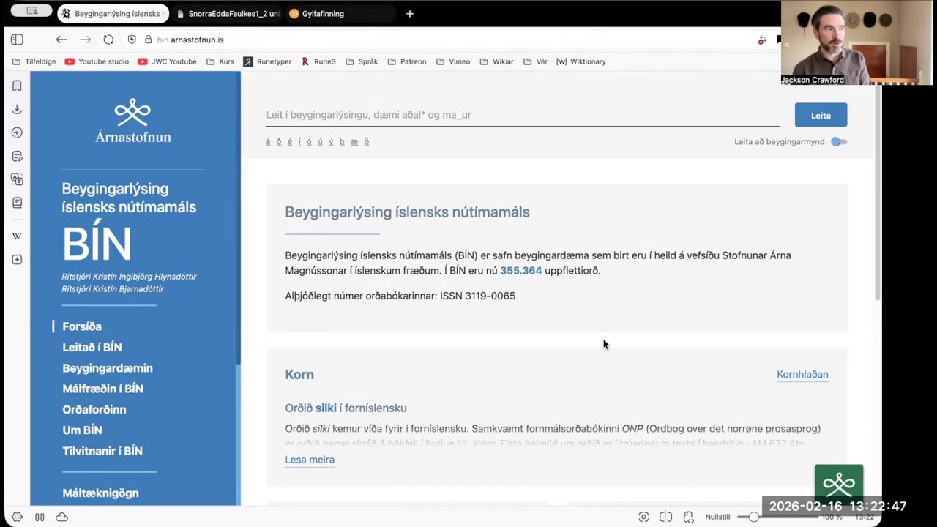Open the Tilfeldige bookmarks folder
Screen dimensions: 937x527
34,61
